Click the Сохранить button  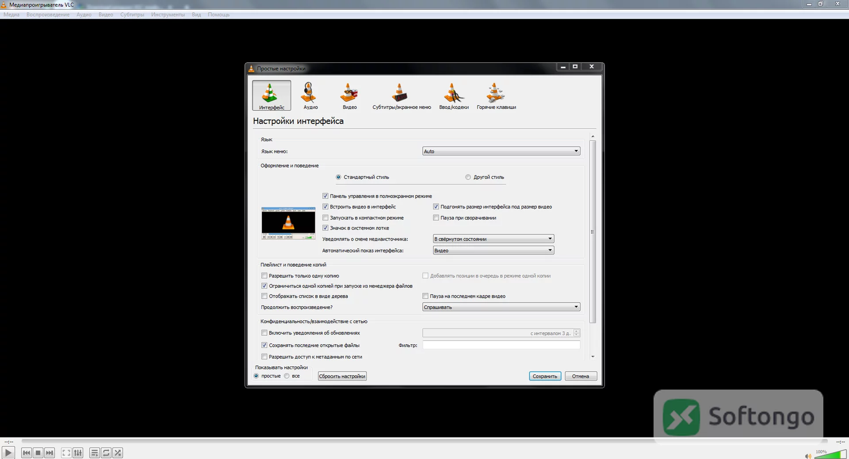coord(545,376)
